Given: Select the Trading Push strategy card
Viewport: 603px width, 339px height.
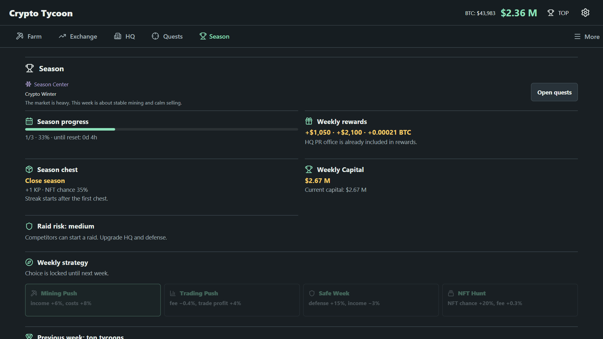Looking at the screenshot, I should point(232,300).
